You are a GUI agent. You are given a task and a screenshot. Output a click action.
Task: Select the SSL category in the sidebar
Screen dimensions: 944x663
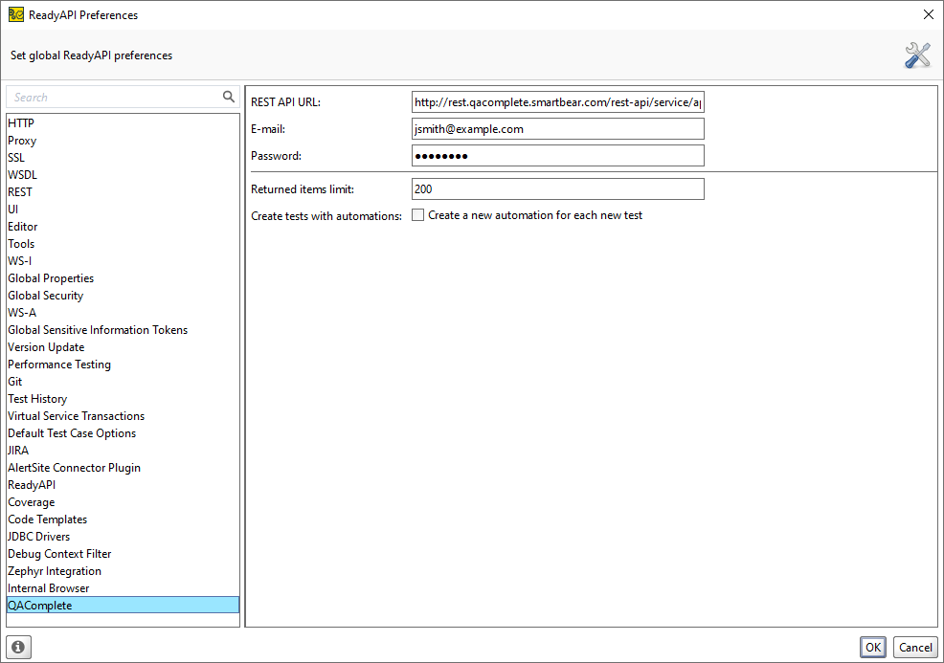point(16,157)
